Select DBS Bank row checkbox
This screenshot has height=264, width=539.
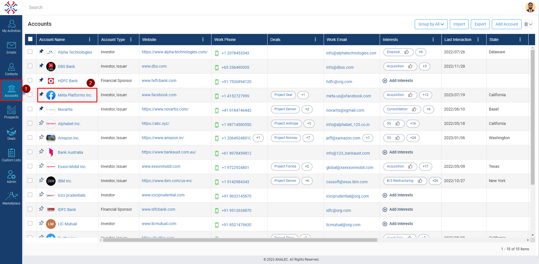[30, 66]
